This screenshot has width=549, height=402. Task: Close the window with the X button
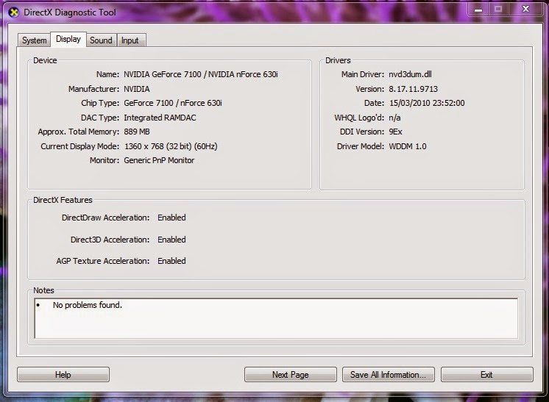(525, 10)
